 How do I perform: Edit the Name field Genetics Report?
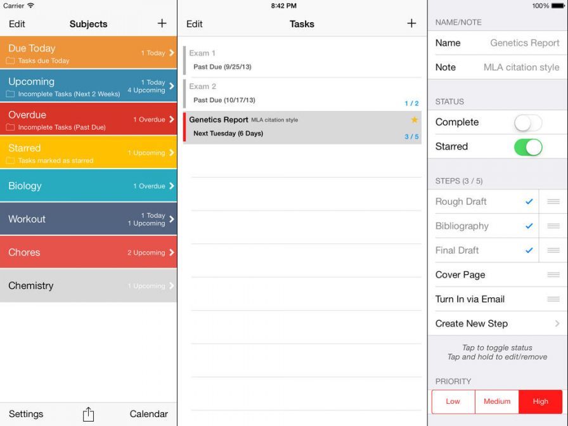524,43
